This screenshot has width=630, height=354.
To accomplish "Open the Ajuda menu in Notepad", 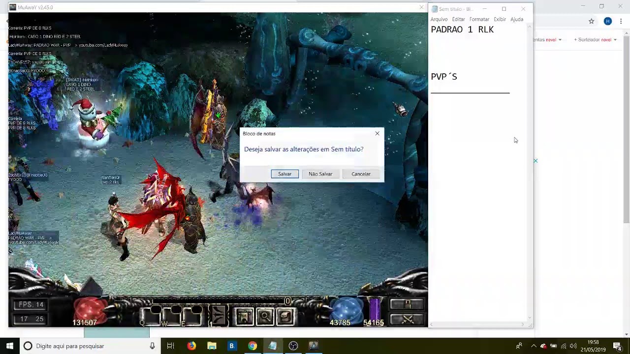I will click(517, 19).
